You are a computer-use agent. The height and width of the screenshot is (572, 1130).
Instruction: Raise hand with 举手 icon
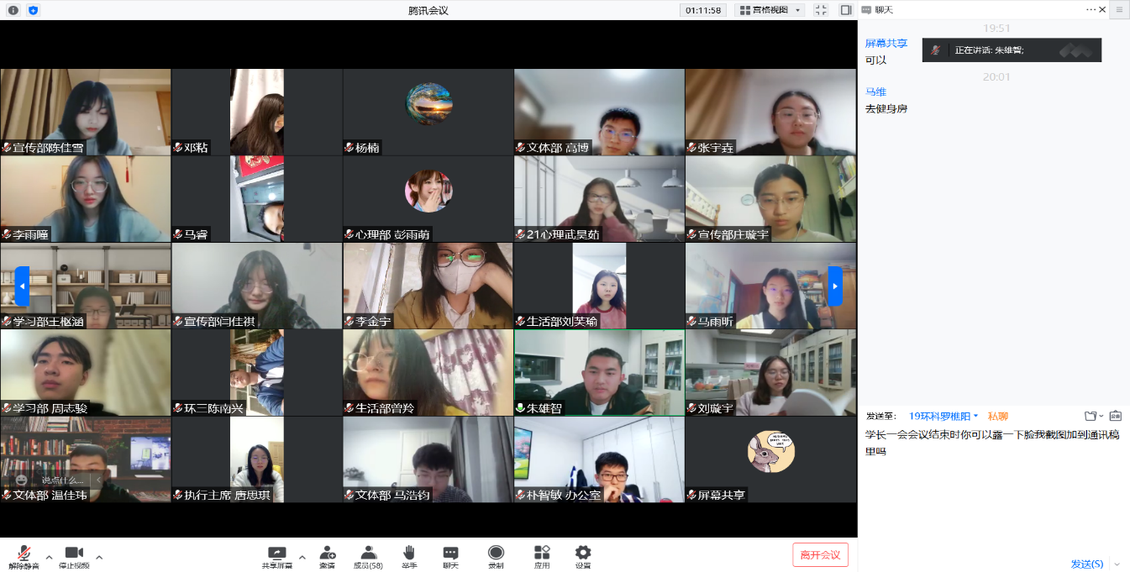point(409,554)
